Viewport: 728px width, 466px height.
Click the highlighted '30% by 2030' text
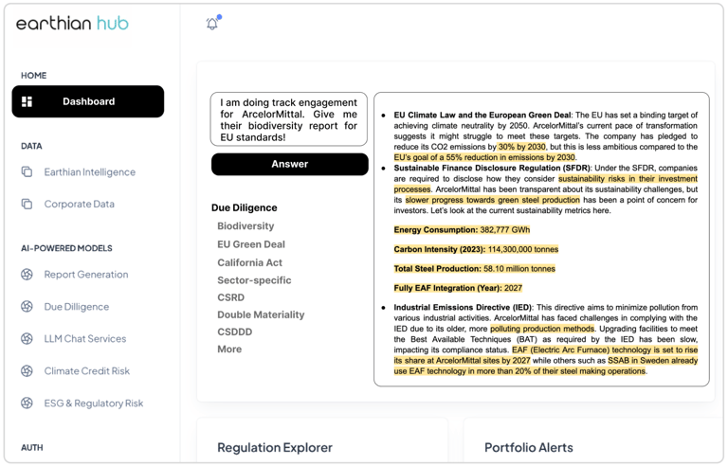[x=522, y=147]
